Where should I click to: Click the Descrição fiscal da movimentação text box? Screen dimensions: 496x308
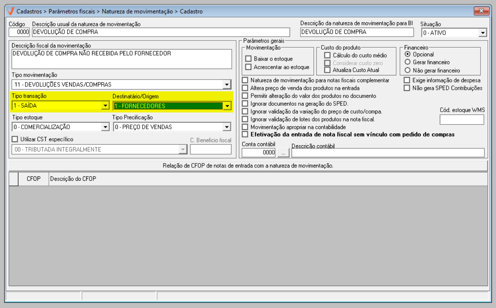(121, 59)
